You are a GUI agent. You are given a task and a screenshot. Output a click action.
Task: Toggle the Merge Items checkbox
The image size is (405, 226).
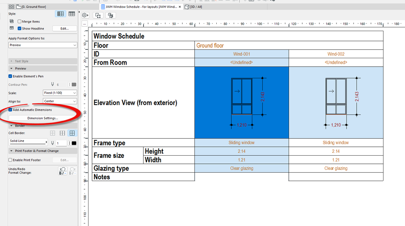click(x=19, y=21)
